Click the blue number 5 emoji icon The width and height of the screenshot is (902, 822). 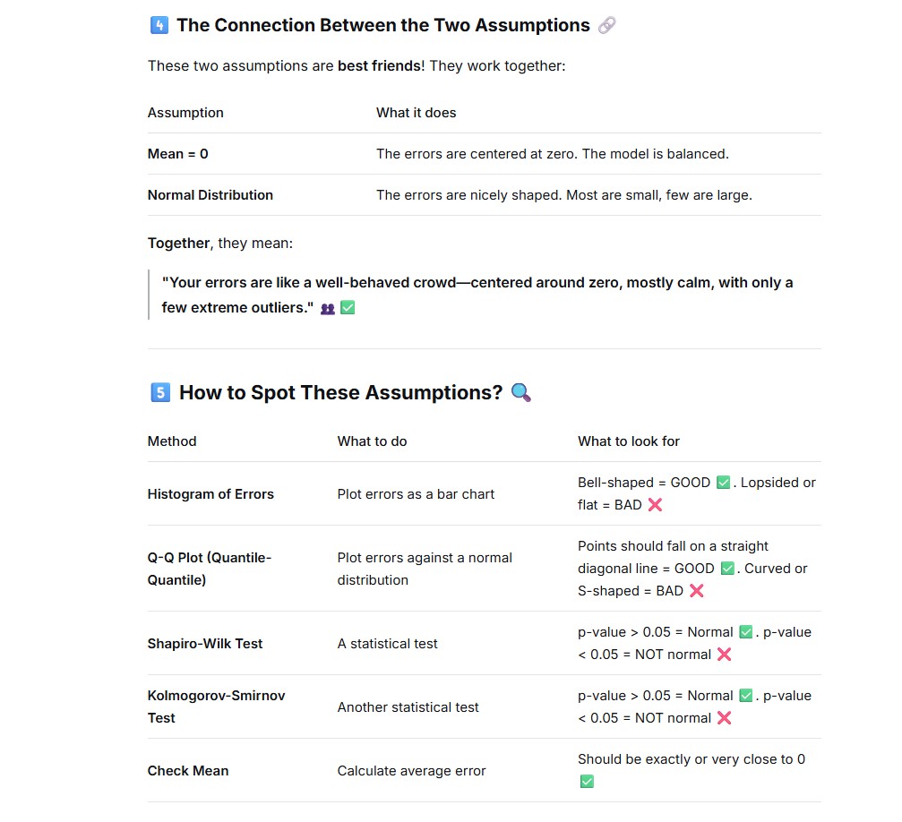[160, 392]
